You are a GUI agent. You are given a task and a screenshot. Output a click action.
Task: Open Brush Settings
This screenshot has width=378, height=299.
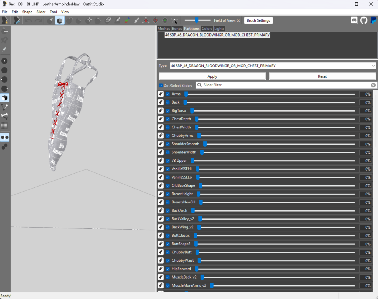(258, 20)
